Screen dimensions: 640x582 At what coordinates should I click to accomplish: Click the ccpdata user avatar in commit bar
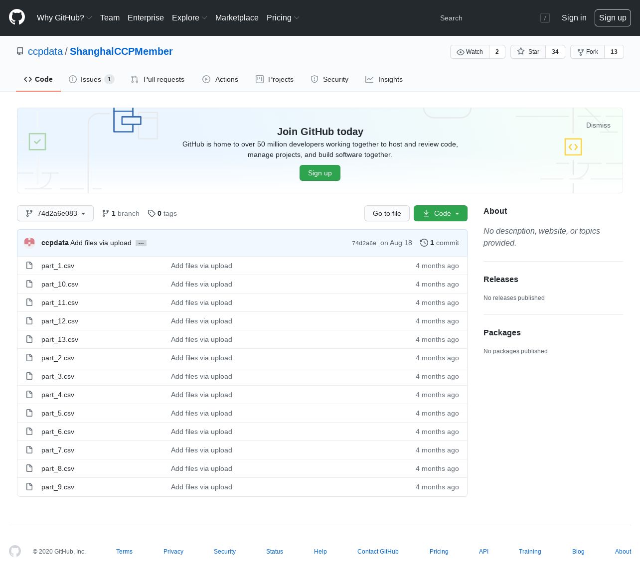[x=29, y=243]
